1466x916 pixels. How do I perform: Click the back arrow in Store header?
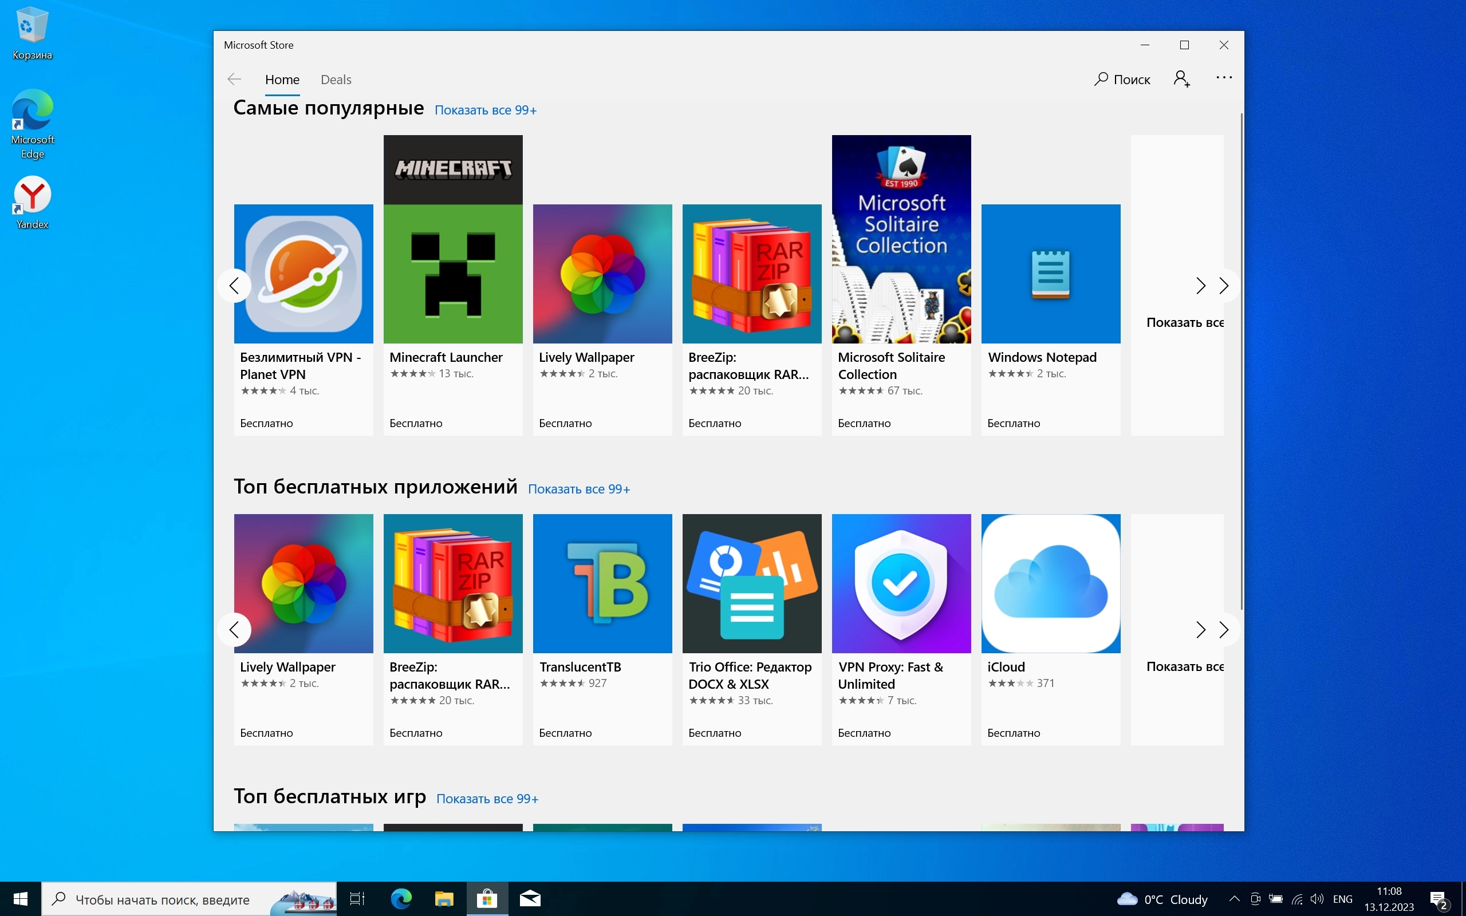[x=234, y=80]
